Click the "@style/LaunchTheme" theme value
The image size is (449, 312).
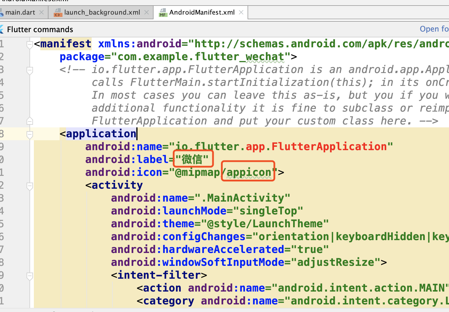[x=265, y=224]
